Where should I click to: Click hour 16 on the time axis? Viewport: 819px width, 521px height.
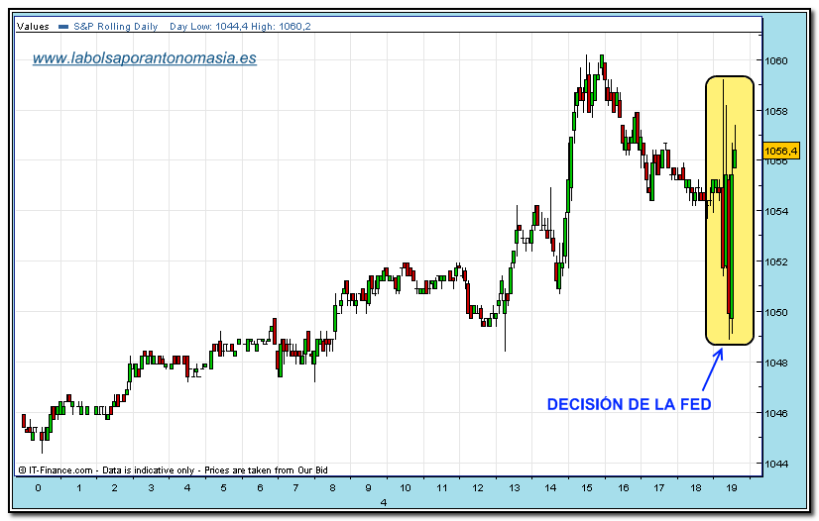pos(624,488)
